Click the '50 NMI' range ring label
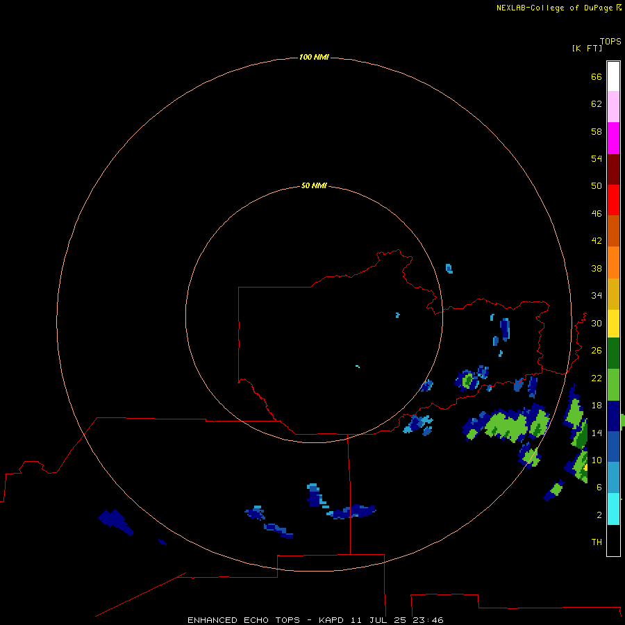The width and height of the screenshot is (625, 625). pyautogui.click(x=314, y=185)
